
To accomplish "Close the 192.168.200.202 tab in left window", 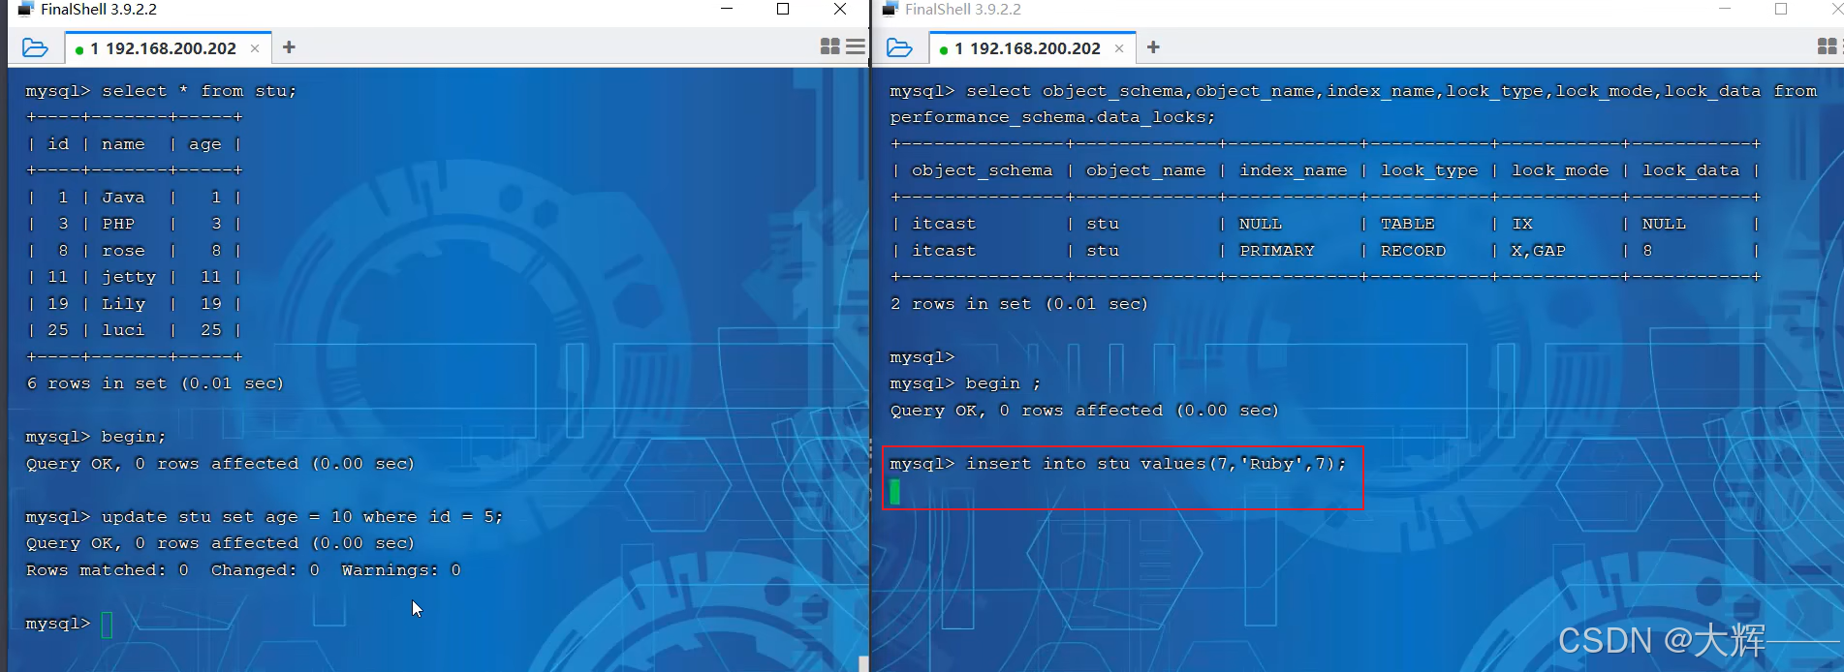I will click(x=255, y=48).
